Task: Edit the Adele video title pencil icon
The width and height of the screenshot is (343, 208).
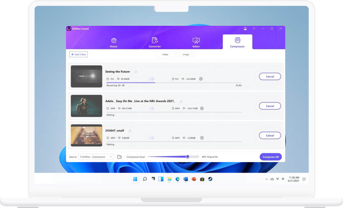Action: tap(181, 101)
